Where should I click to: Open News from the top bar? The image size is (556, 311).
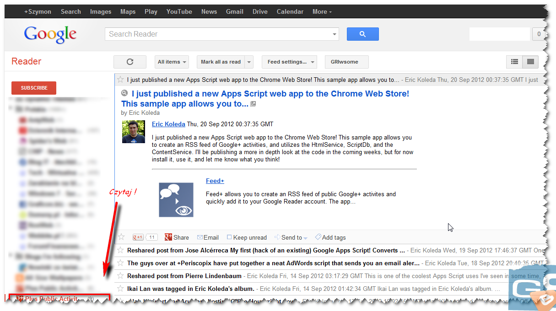pyautogui.click(x=209, y=11)
